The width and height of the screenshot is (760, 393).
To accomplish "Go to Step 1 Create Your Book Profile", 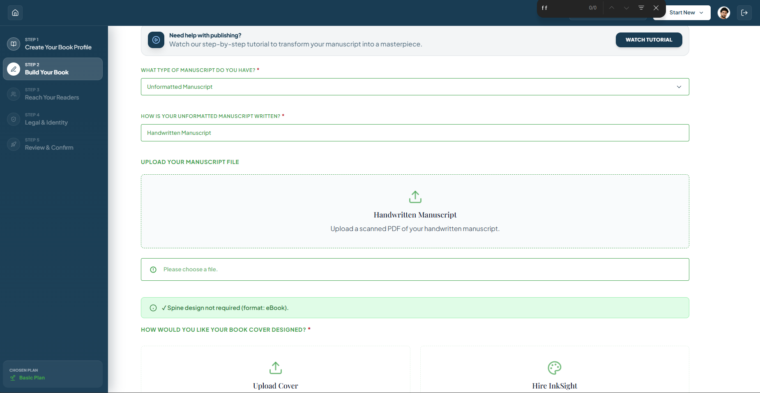I will click(53, 44).
